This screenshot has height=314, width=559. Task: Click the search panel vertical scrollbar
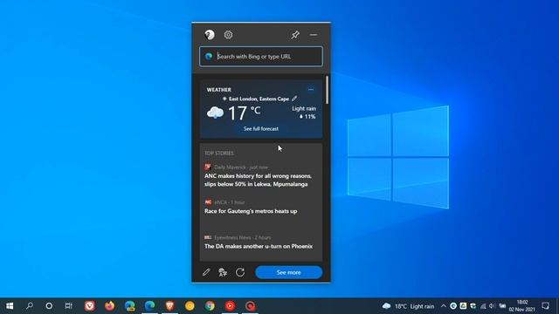pos(327,90)
